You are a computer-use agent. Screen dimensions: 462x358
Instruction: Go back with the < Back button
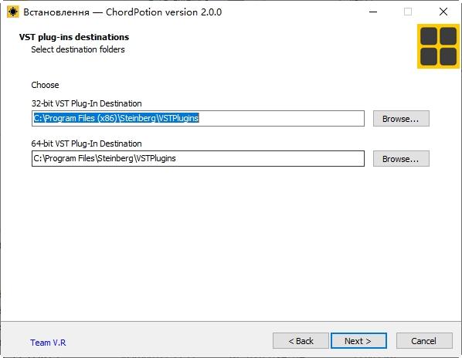(301, 341)
